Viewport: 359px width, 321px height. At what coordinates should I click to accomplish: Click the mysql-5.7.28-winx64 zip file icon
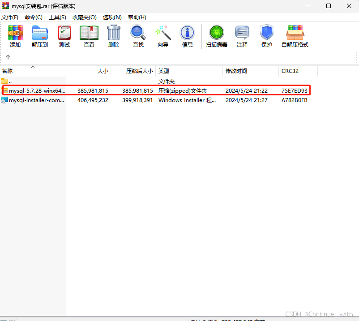point(5,91)
